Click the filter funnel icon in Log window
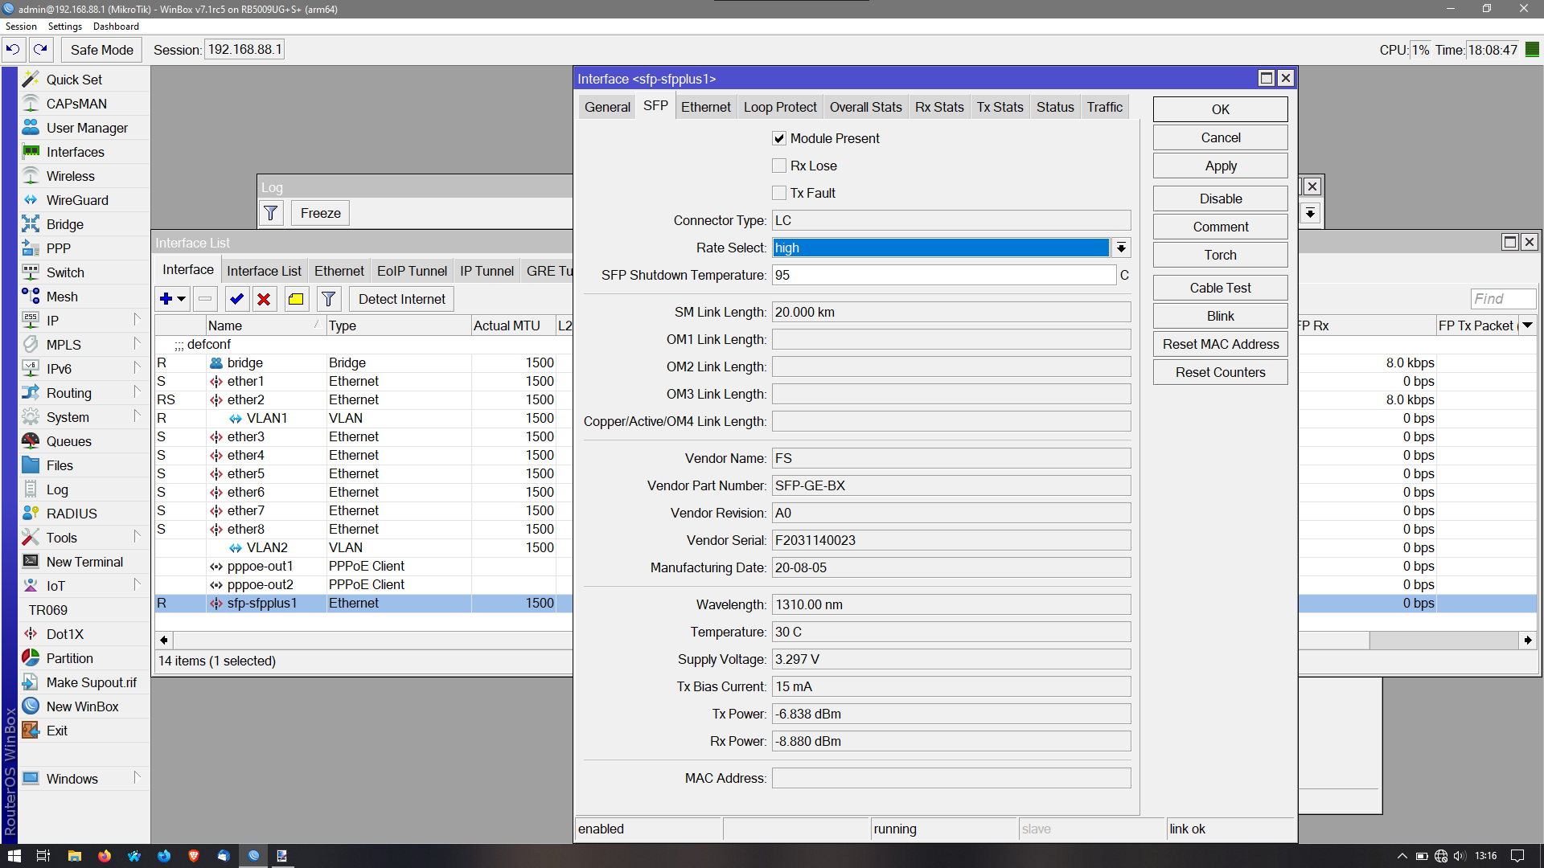The image size is (1544, 868). 271,213
